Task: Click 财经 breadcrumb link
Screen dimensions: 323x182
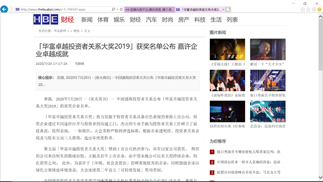Action: tap(76, 31)
